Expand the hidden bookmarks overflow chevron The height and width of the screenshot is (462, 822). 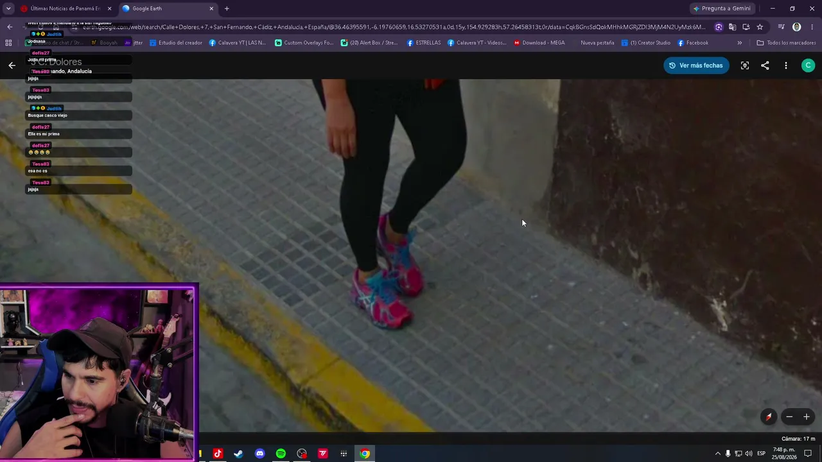[740, 43]
